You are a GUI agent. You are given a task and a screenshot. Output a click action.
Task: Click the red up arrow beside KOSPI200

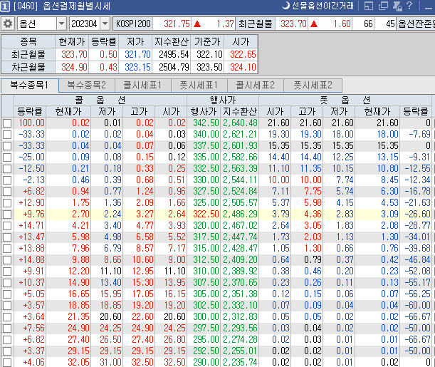click(x=197, y=24)
